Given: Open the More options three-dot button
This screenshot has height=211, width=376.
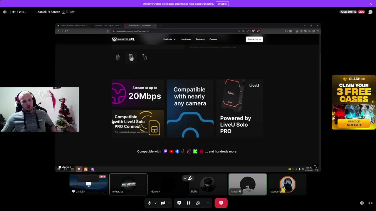Looking at the screenshot, I should pyautogui.click(x=207, y=203).
